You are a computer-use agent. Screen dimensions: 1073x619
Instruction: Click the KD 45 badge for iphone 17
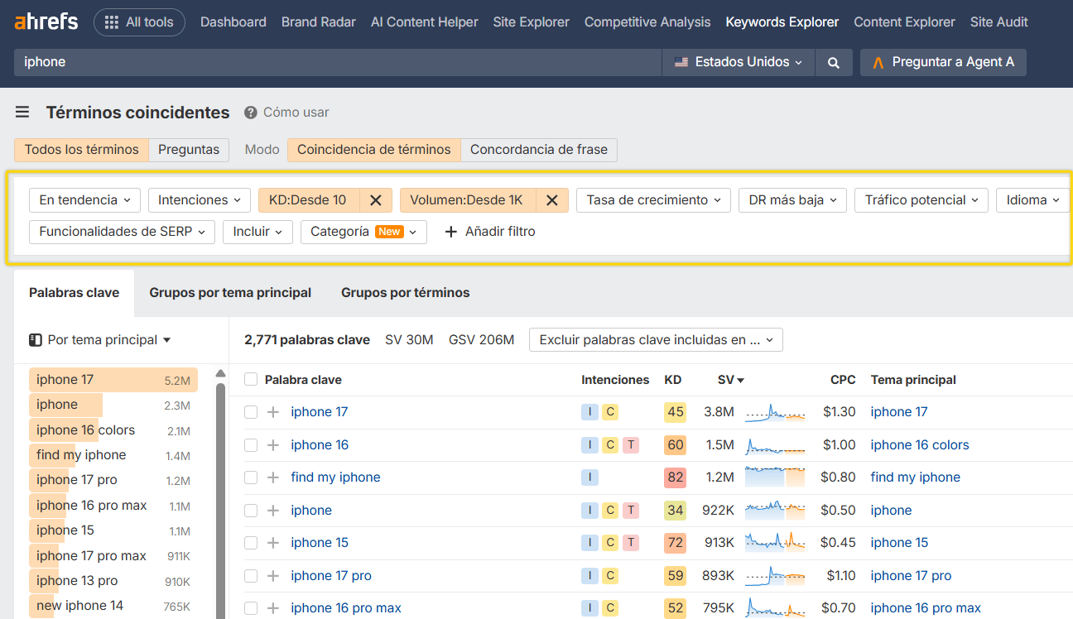[x=676, y=412]
